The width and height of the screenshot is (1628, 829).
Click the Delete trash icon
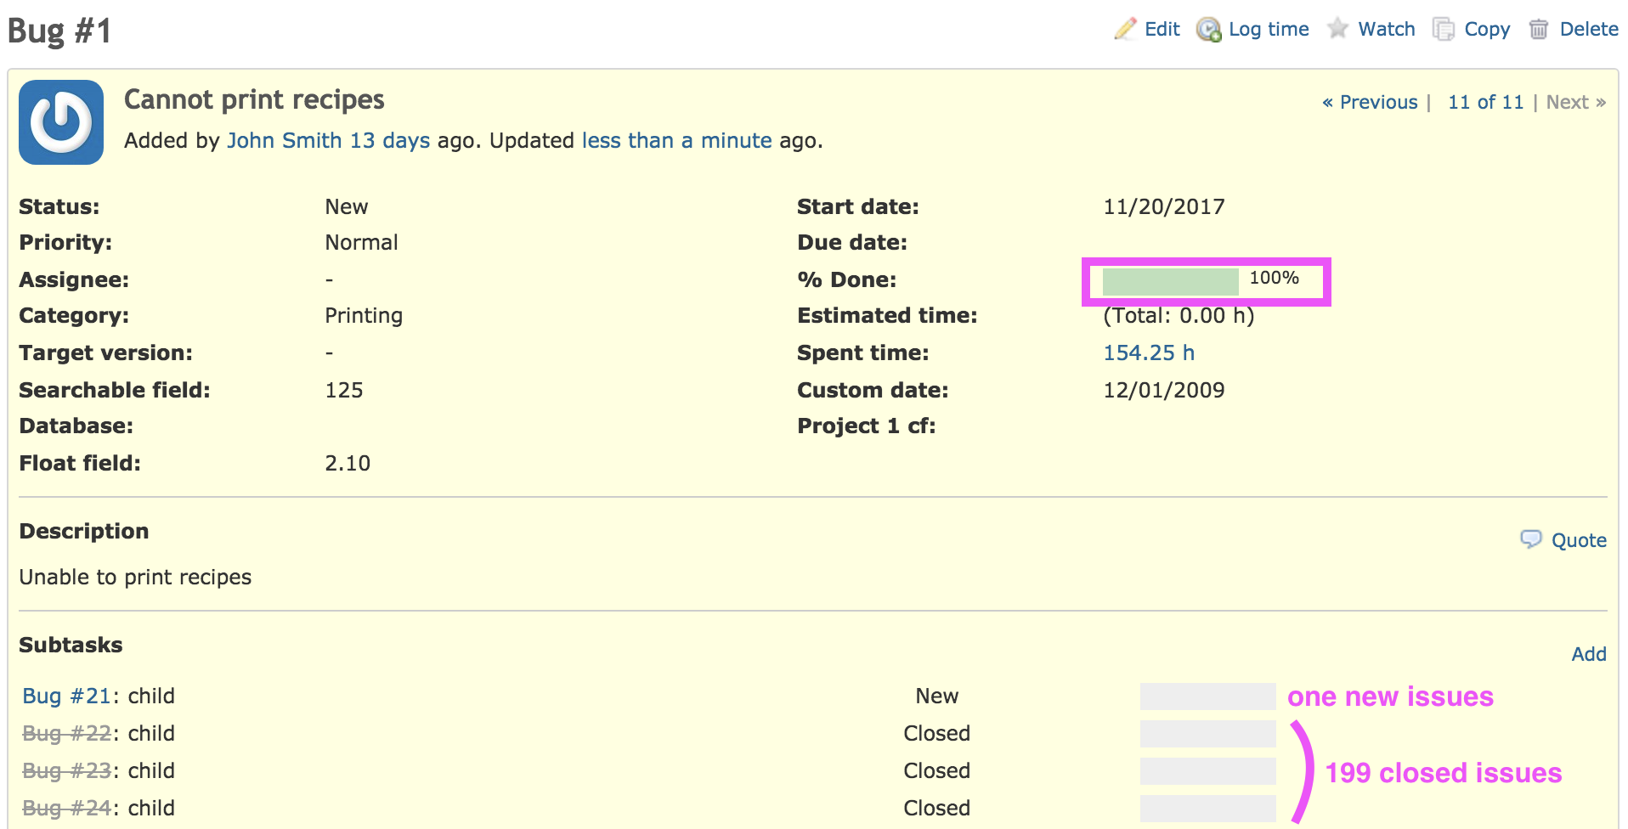tap(1538, 30)
